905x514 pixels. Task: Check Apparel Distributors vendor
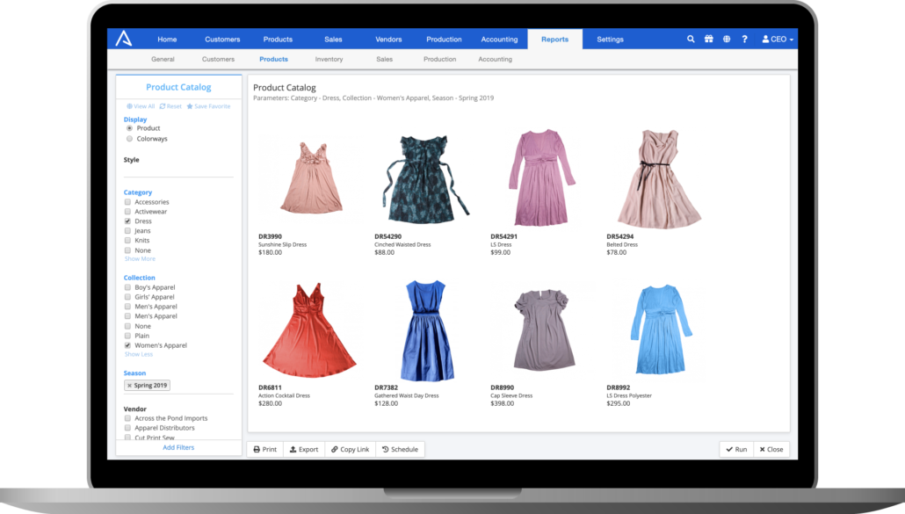(127, 428)
